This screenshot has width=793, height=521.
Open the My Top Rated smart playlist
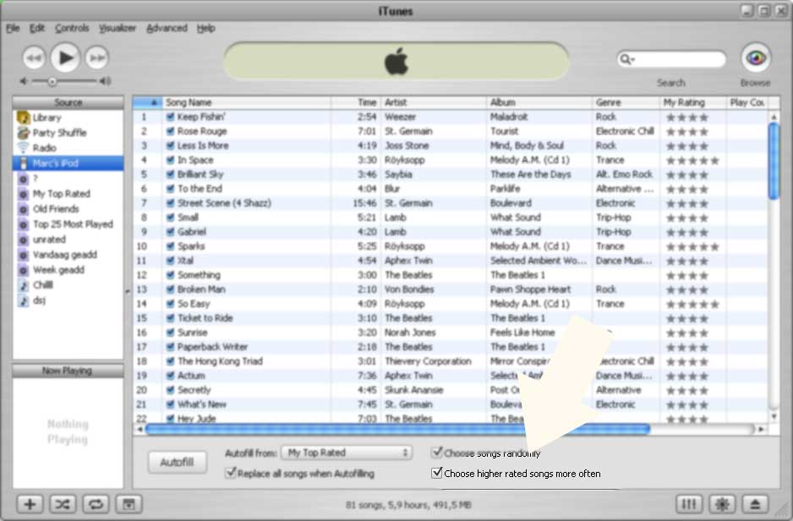68,194
